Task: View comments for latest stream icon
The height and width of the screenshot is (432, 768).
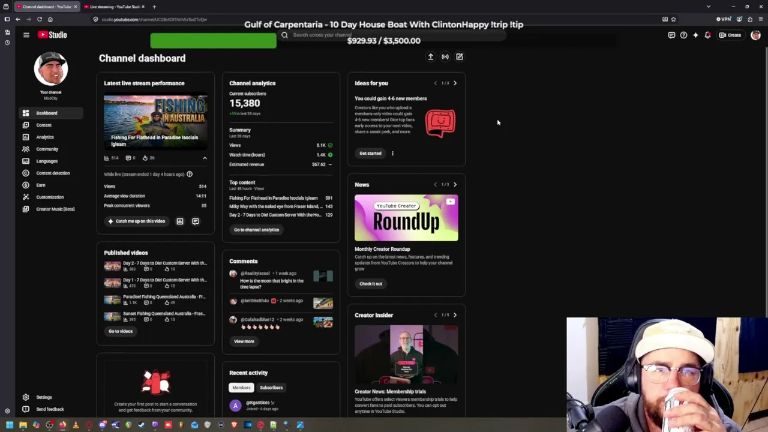Action: tap(196, 221)
